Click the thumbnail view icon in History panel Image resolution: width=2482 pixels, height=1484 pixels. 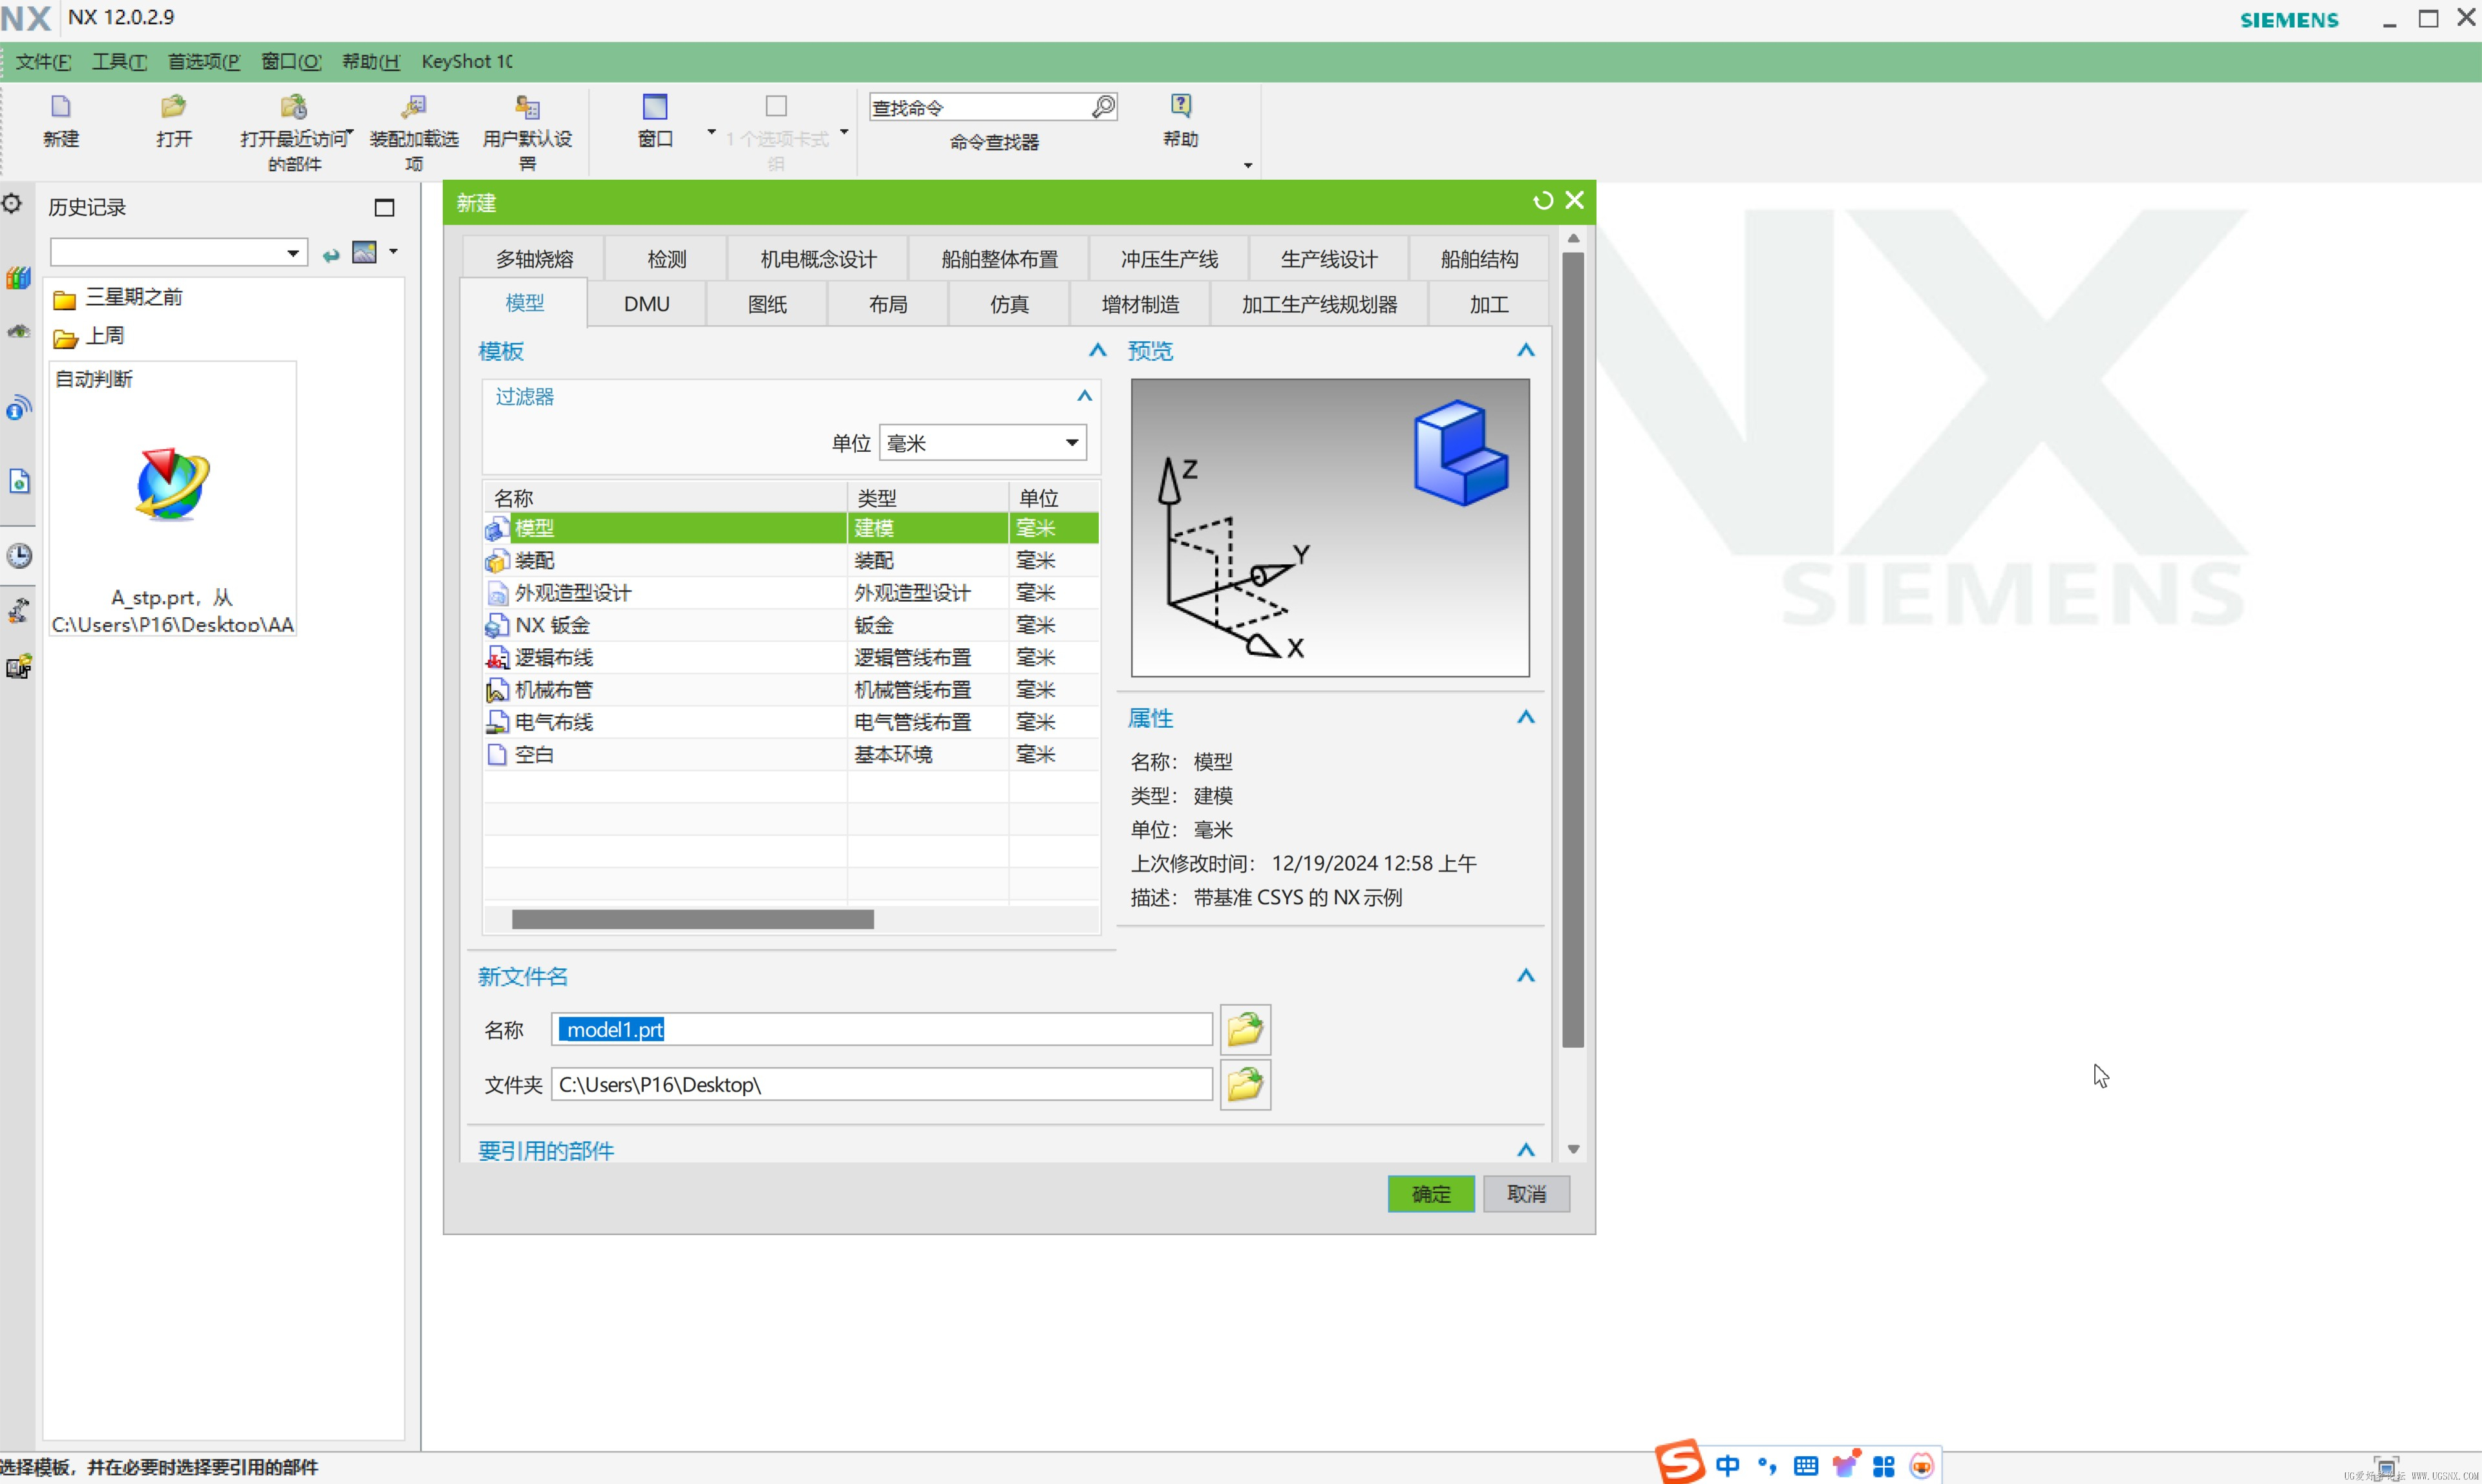(x=364, y=252)
